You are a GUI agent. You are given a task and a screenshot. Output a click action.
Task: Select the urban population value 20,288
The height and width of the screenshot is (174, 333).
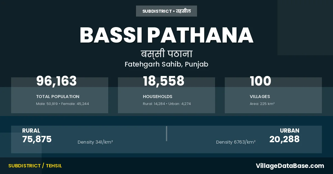(x=284, y=139)
